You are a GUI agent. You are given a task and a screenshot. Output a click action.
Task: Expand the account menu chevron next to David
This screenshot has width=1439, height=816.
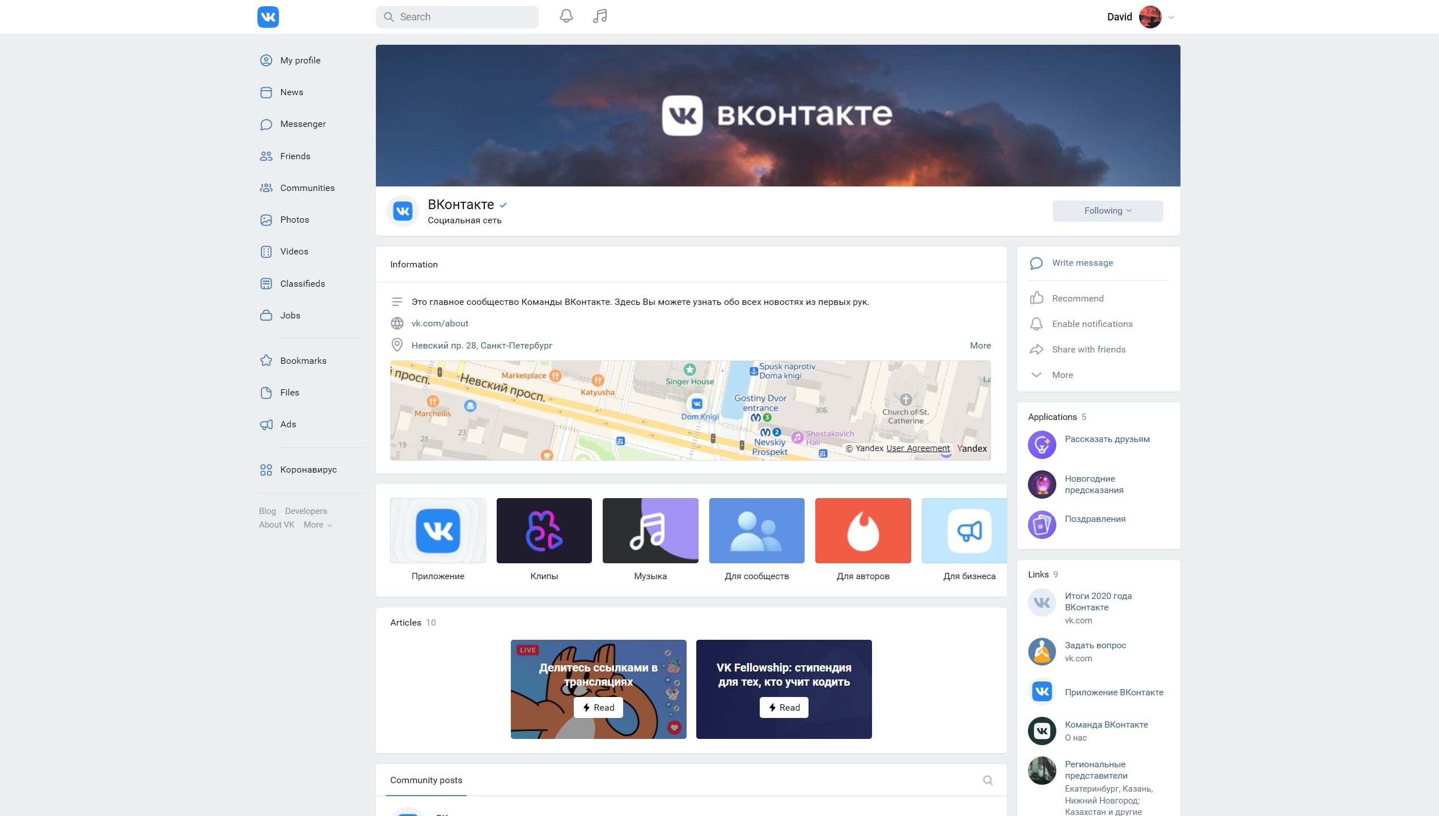(x=1171, y=18)
